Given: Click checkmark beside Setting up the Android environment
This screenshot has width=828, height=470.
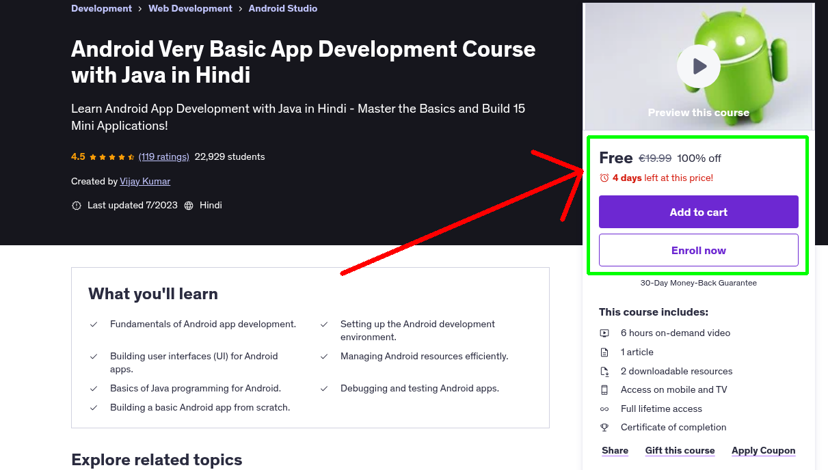Looking at the screenshot, I should [x=324, y=324].
